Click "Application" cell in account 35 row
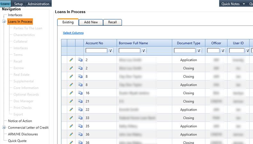Viewport: 253px width, 144px height. 188,126
